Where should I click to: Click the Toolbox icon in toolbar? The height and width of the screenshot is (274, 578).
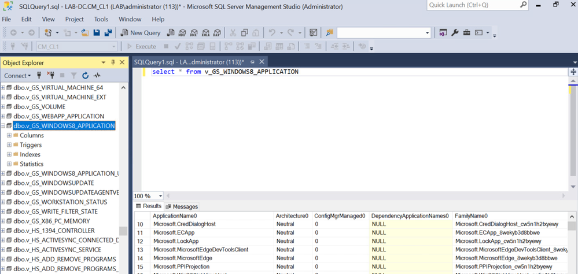(x=467, y=33)
